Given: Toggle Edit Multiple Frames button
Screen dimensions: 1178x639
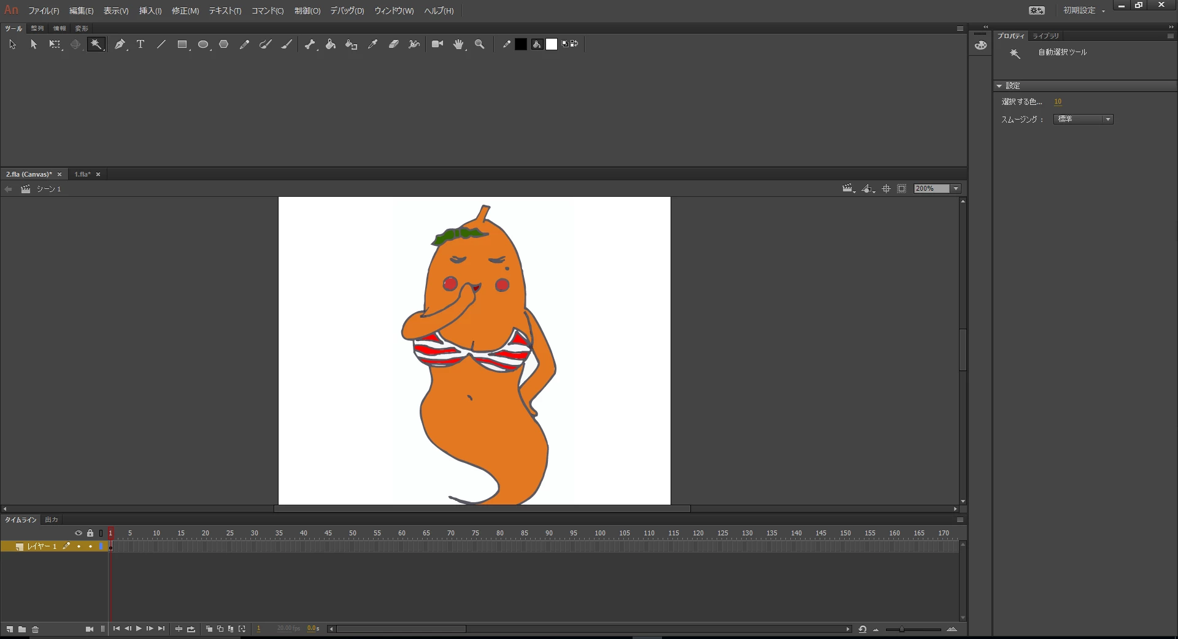Looking at the screenshot, I should point(231,629).
